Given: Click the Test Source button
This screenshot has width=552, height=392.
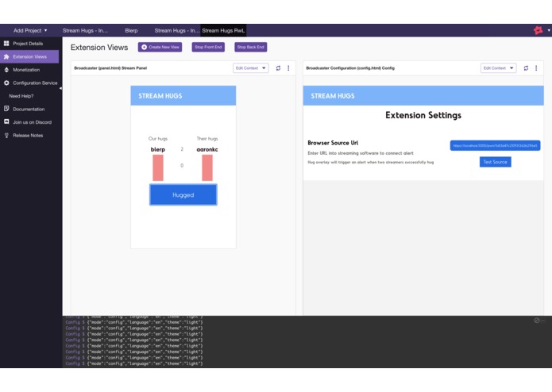Looking at the screenshot, I should (x=495, y=162).
